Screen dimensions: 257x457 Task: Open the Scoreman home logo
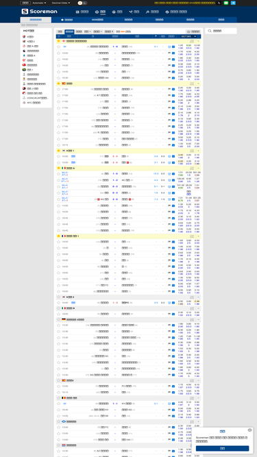point(39,12)
